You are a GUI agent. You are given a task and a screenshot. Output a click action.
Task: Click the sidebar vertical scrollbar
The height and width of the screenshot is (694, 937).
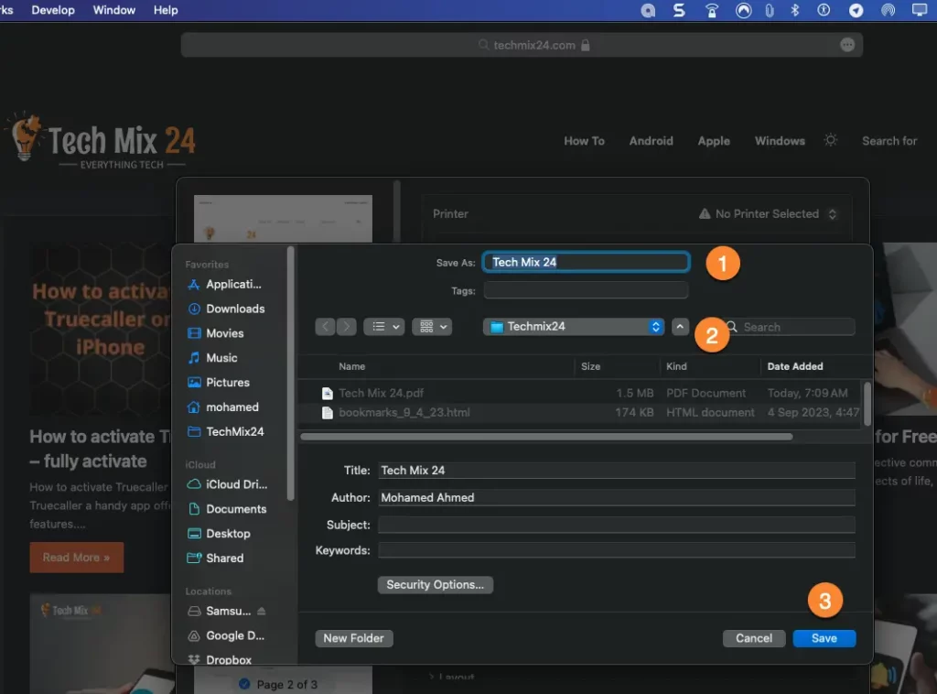click(290, 374)
